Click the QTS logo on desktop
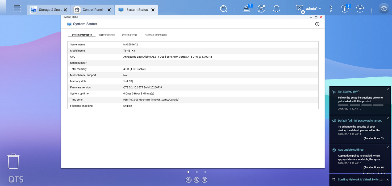 point(16,179)
